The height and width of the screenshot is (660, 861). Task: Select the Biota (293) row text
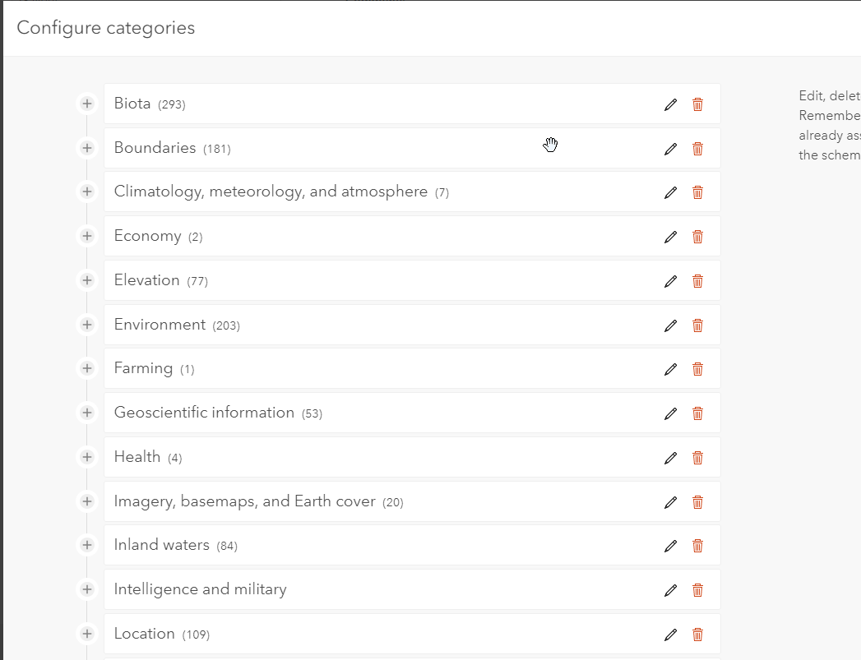coord(150,104)
